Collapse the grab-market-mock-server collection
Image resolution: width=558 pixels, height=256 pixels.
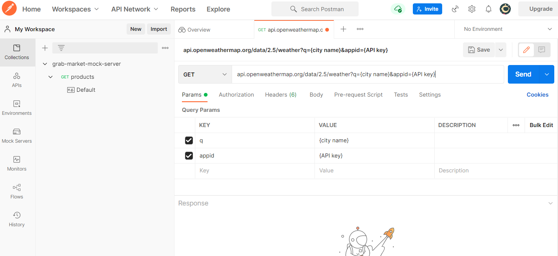click(45, 64)
